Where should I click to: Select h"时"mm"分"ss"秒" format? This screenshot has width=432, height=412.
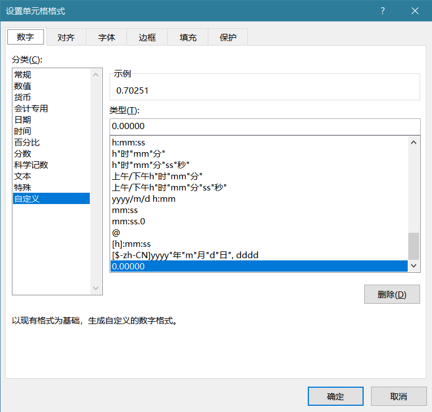tap(259, 165)
